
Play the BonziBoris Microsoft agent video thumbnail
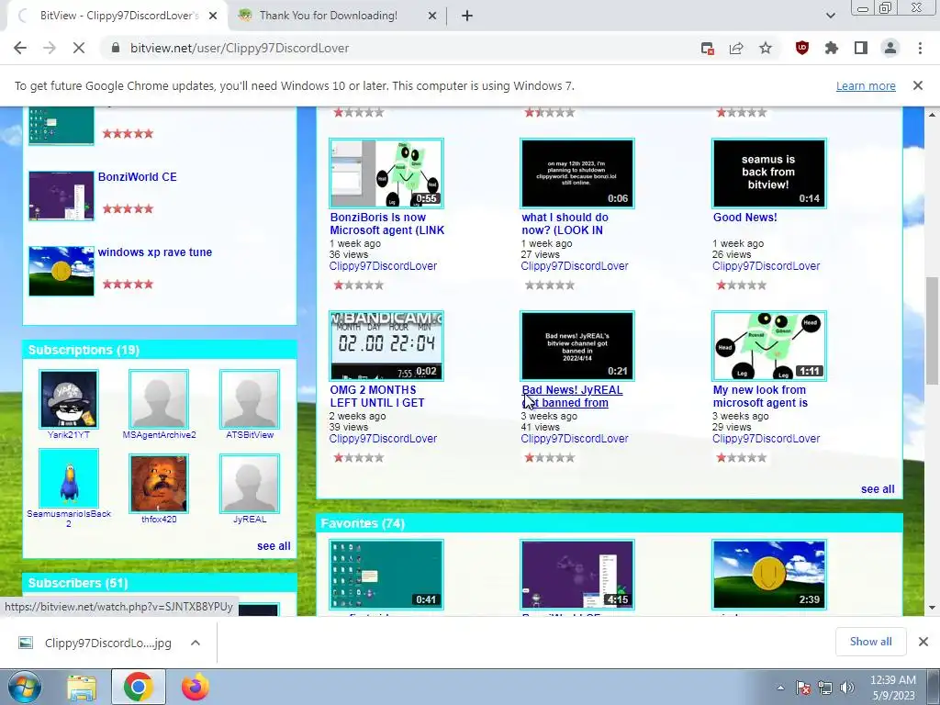pos(386,173)
